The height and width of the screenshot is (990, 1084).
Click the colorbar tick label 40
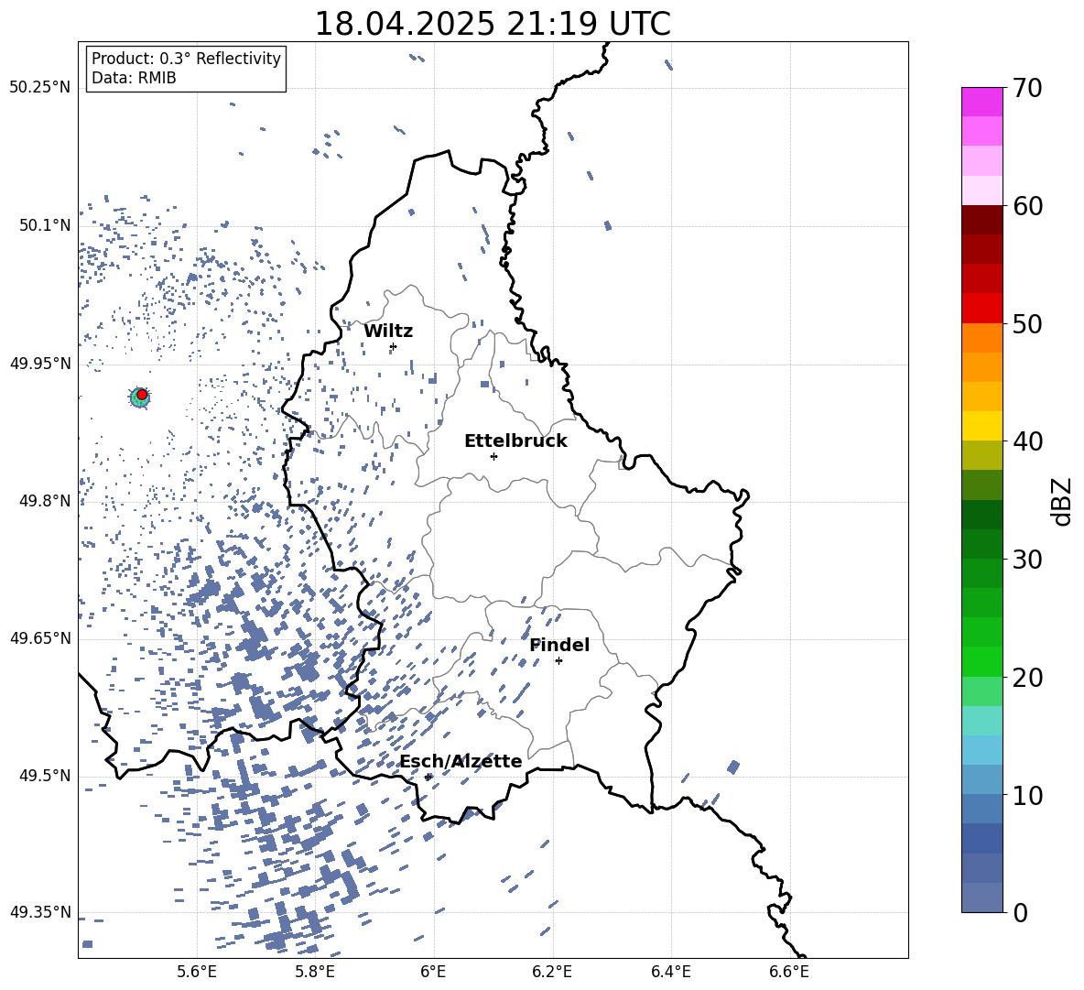pyautogui.click(x=1027, y=441)
